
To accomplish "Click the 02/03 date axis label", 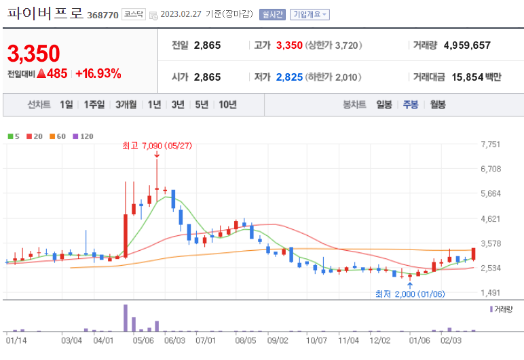I will tap(451, 340).
